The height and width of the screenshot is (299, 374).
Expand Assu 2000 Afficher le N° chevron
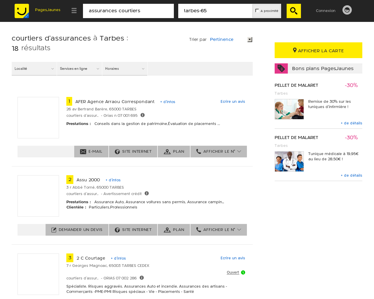(x=239, y=230)
